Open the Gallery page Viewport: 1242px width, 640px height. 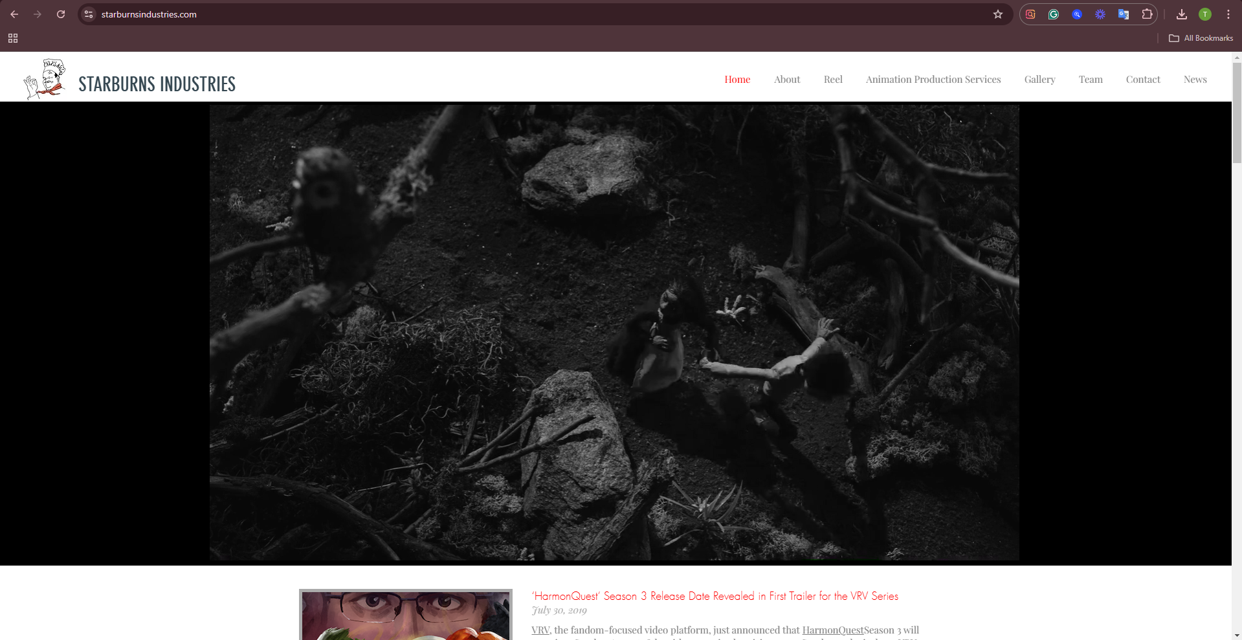1039,80
